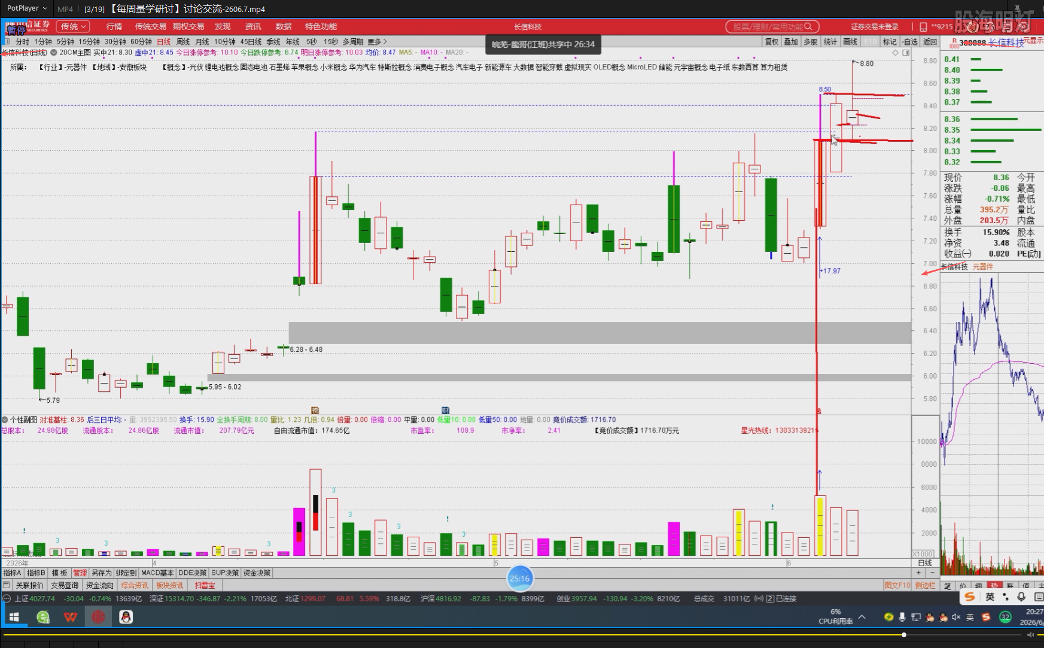Select the 资金决策 indicator tab
The width and height of the screenshot is (1044, 648).
[257, 573]
